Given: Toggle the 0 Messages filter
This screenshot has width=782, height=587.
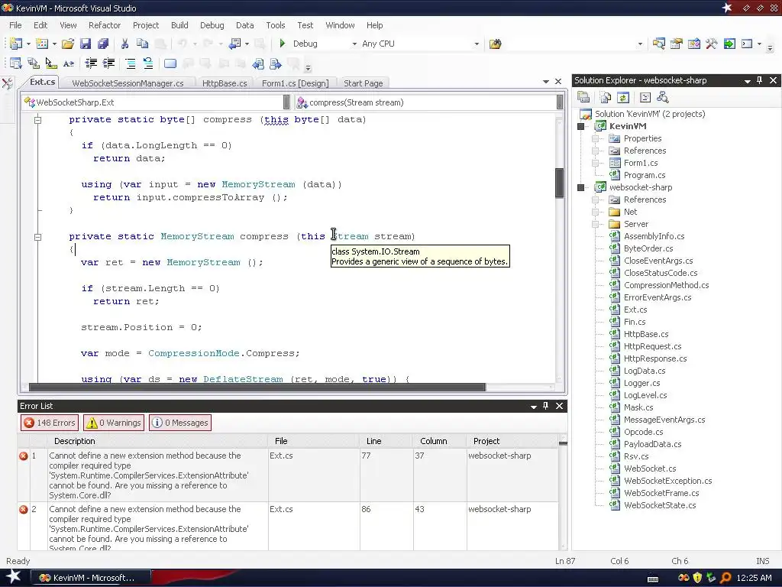Looking at the screenshot, I should click(x=180, y=423).
